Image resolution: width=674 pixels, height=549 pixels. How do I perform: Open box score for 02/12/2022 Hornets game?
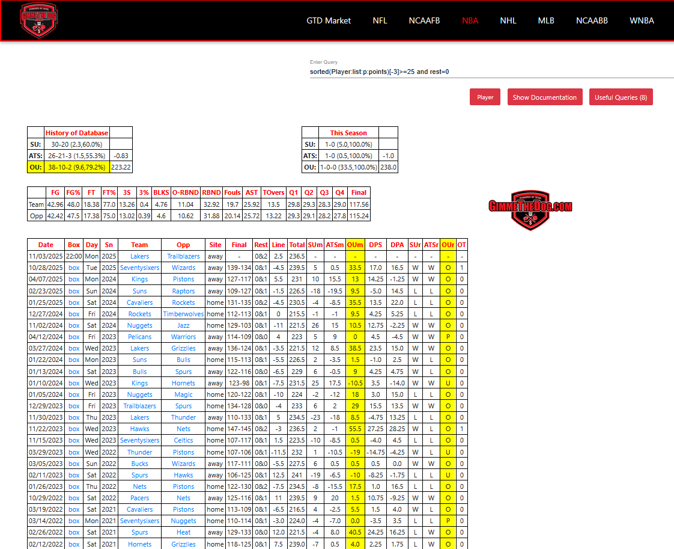(74, 544)
